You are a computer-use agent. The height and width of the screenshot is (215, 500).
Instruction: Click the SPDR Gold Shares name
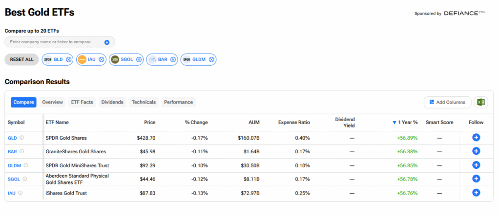(66, 138)
